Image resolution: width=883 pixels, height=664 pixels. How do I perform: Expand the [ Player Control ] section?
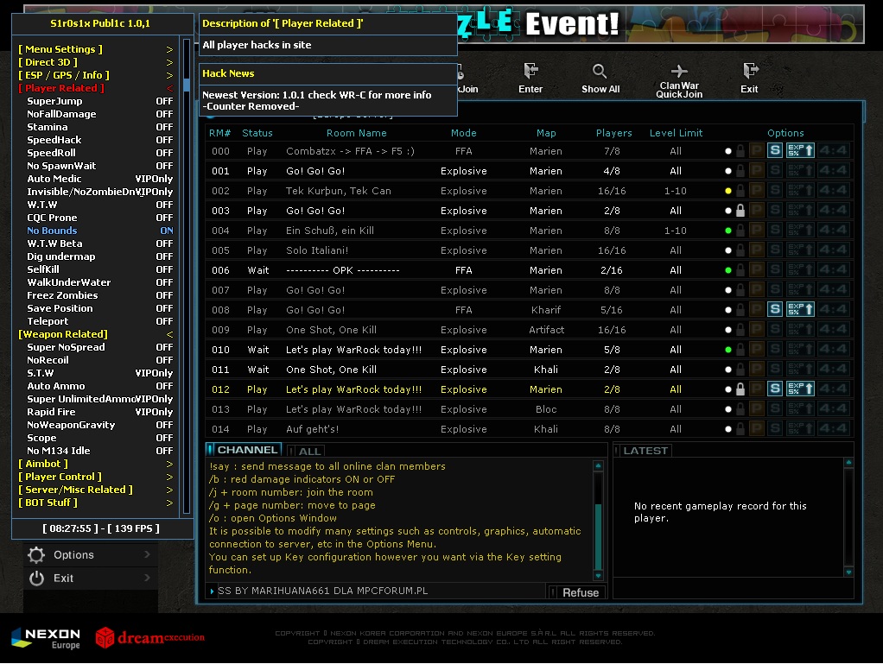point(96,477)
